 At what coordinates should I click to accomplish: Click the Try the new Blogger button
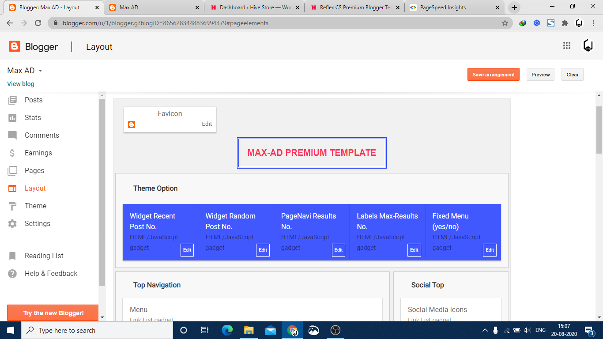[53, 313]
